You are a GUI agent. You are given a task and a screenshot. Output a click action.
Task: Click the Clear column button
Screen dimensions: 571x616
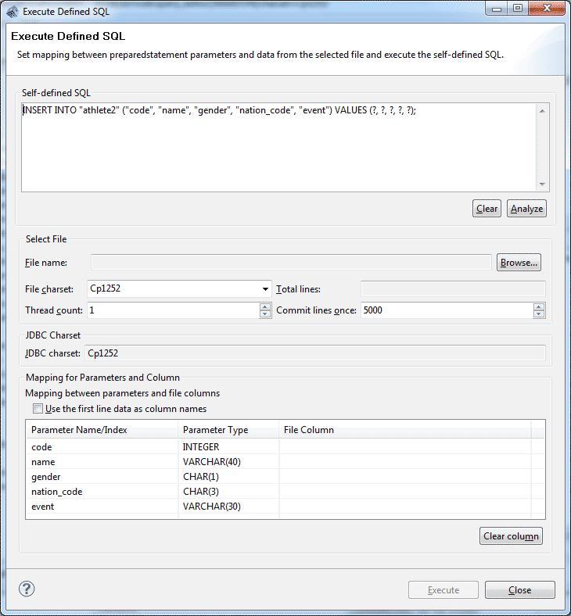pyautogui.click(x=511, y=536)
